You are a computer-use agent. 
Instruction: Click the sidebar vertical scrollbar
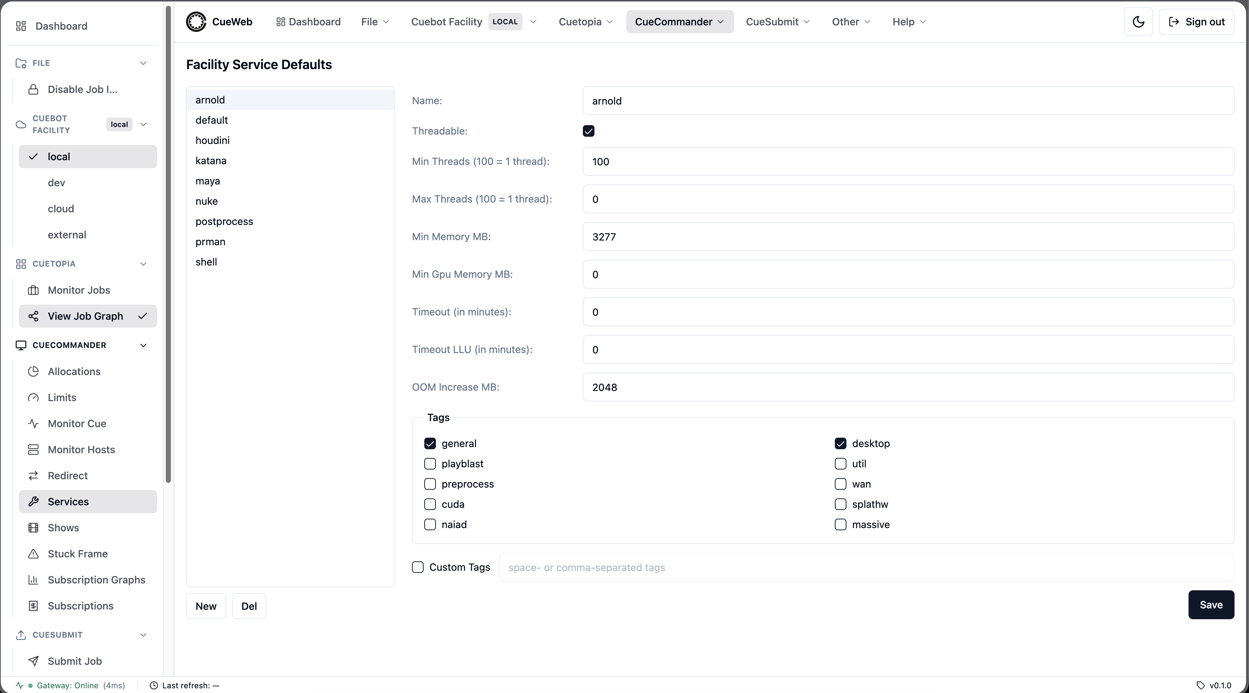click(168, 245)
